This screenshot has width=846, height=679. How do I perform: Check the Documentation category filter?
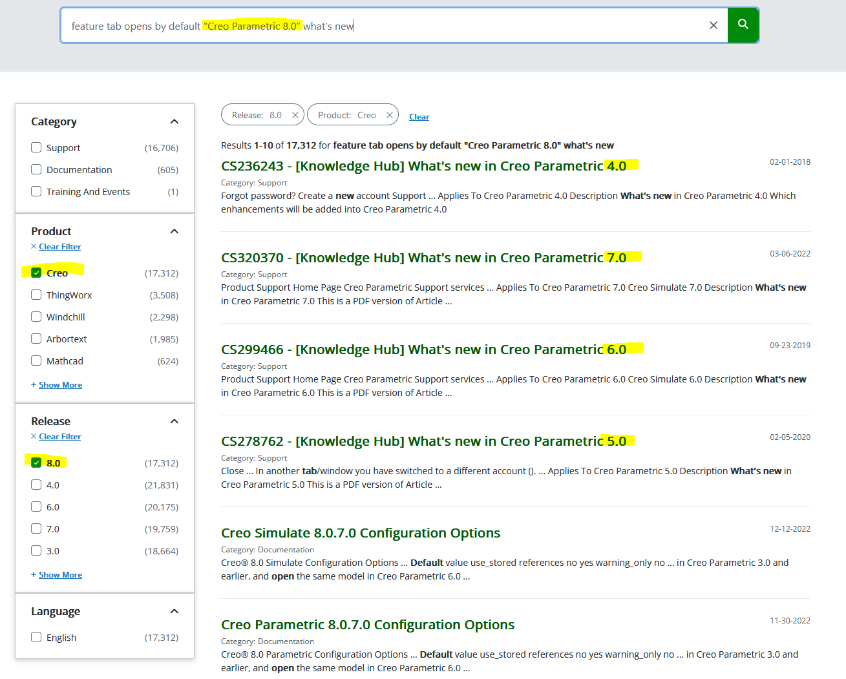tap(36, 169)
